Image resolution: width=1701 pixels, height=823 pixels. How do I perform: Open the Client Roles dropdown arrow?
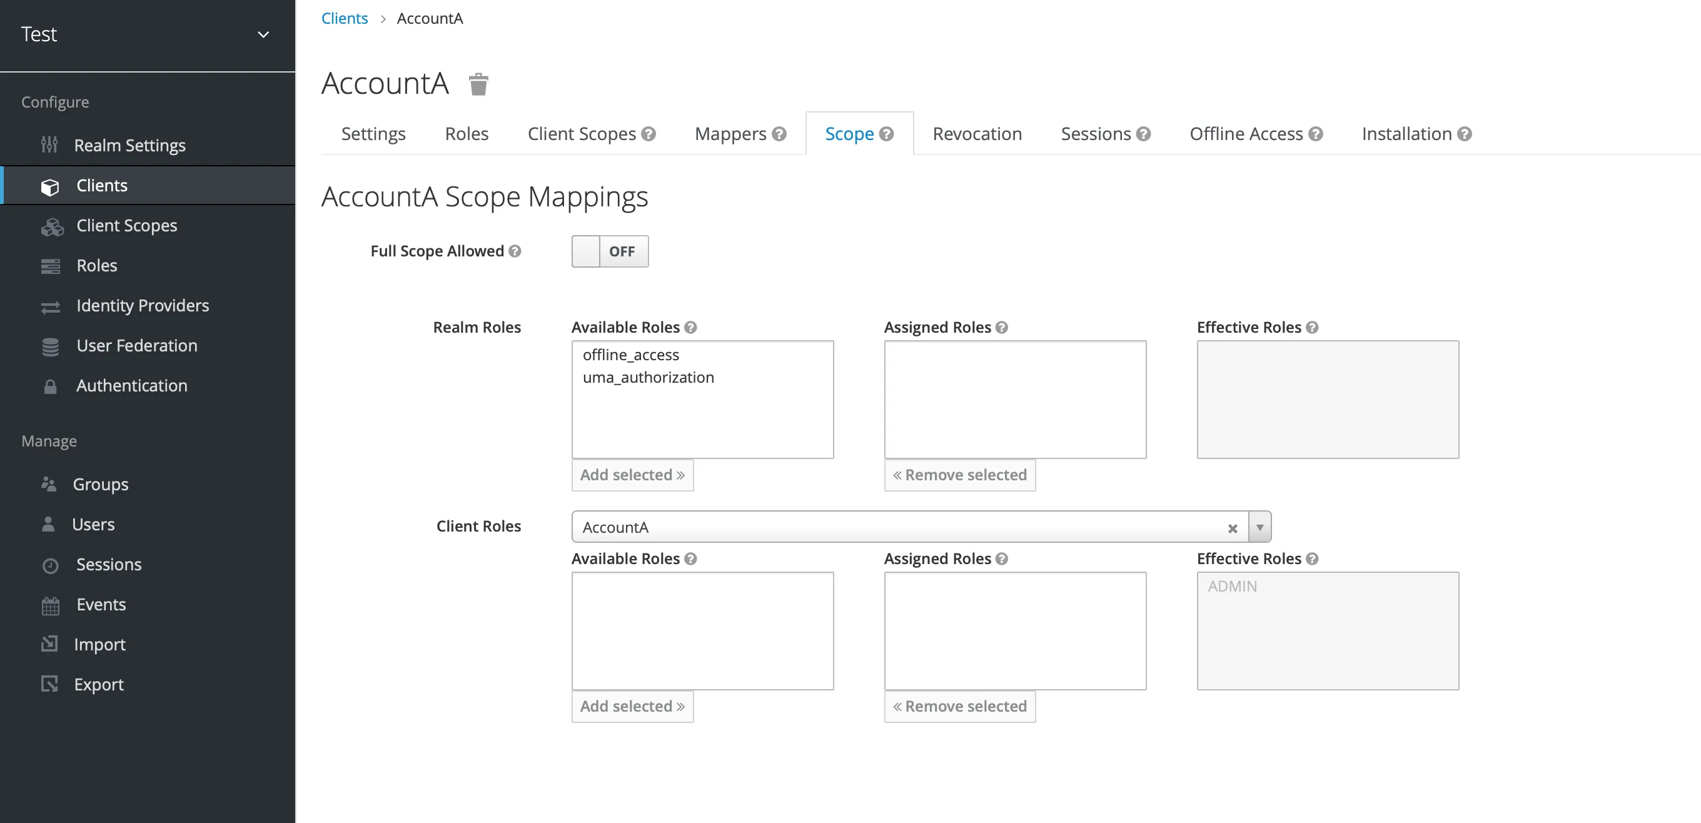coord(1259,527)
